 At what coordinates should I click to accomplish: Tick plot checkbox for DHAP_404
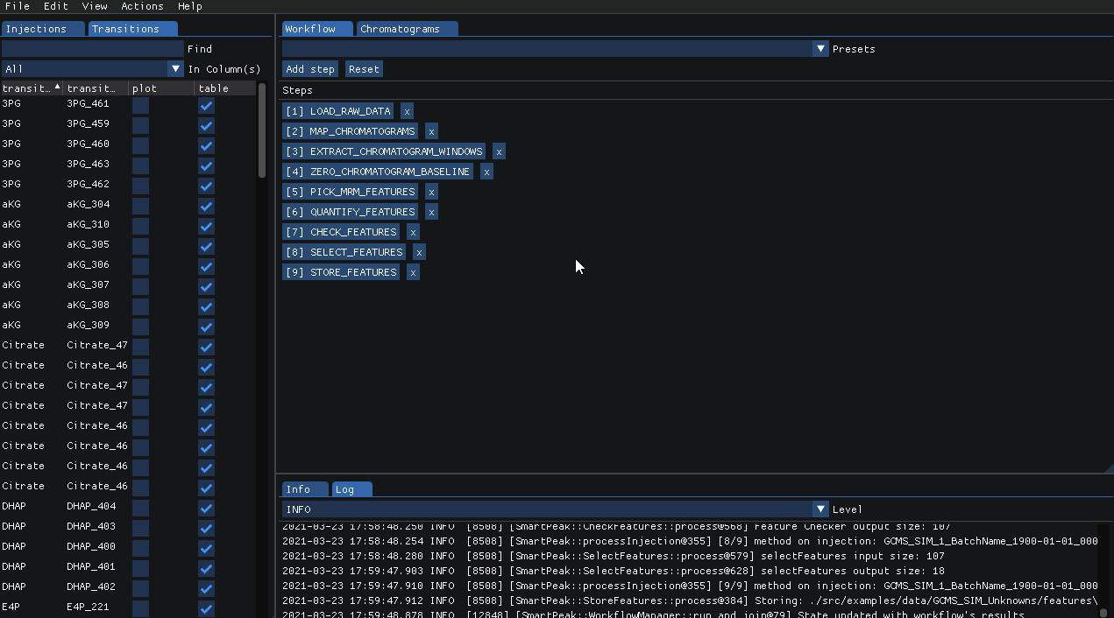coord(140,507)
